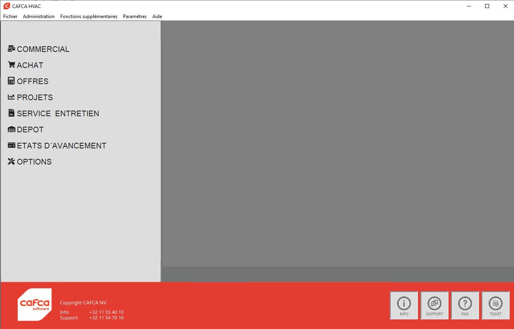Click the SERVICE ENTRETIEN document icon
The width and height of the screenshot is (514, 329).
point(11,113)
